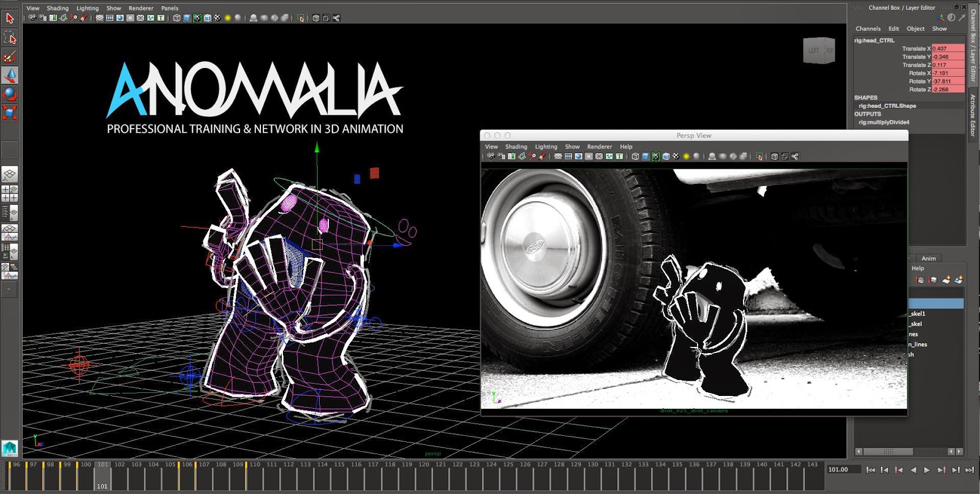
Task: Click the Translate X value field
Action: [x=948, y=48]
